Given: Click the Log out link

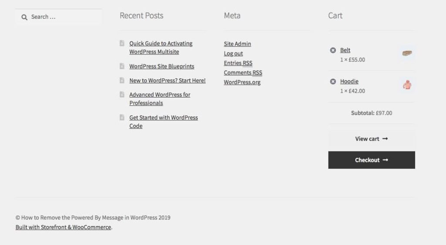Looking at the screenshot, I should point(233,54).
